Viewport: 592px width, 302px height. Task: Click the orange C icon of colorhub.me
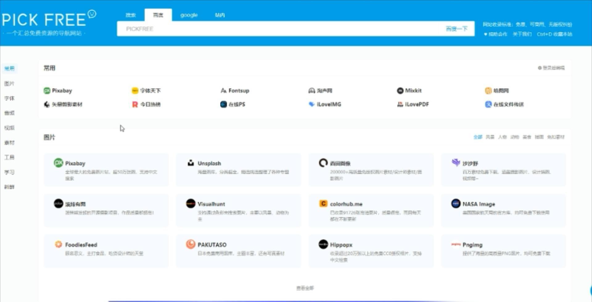[323, 204]
